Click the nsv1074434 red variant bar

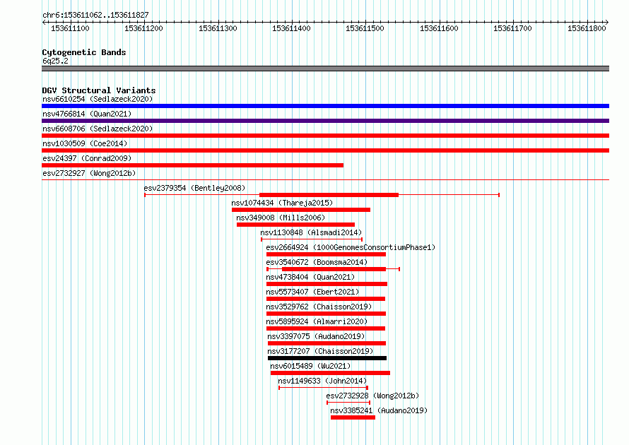[301, 210]
